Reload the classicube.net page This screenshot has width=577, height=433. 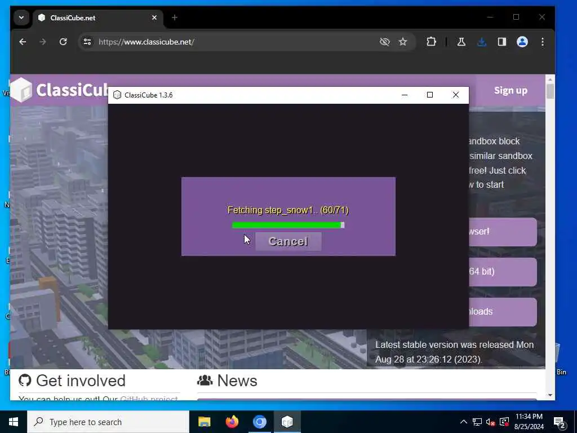pyautogui.click(x=63, y=42)
